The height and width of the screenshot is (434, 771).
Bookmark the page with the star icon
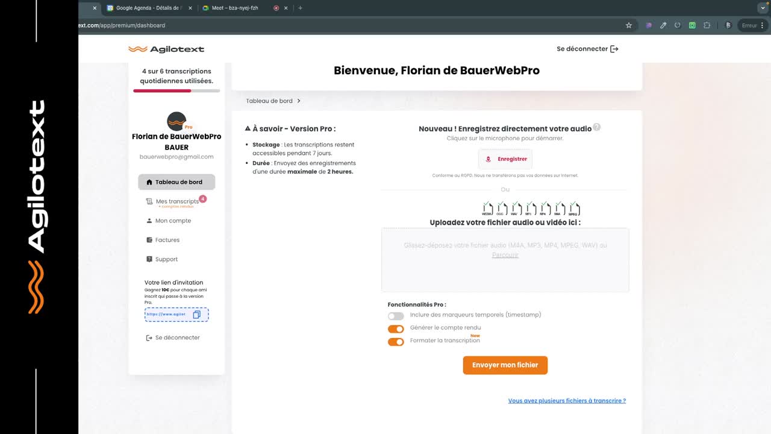(x=629, y=25)
